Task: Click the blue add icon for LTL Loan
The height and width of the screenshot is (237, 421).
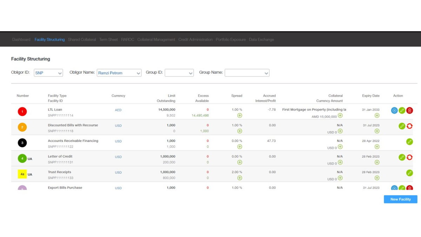Action: (394, 111)
